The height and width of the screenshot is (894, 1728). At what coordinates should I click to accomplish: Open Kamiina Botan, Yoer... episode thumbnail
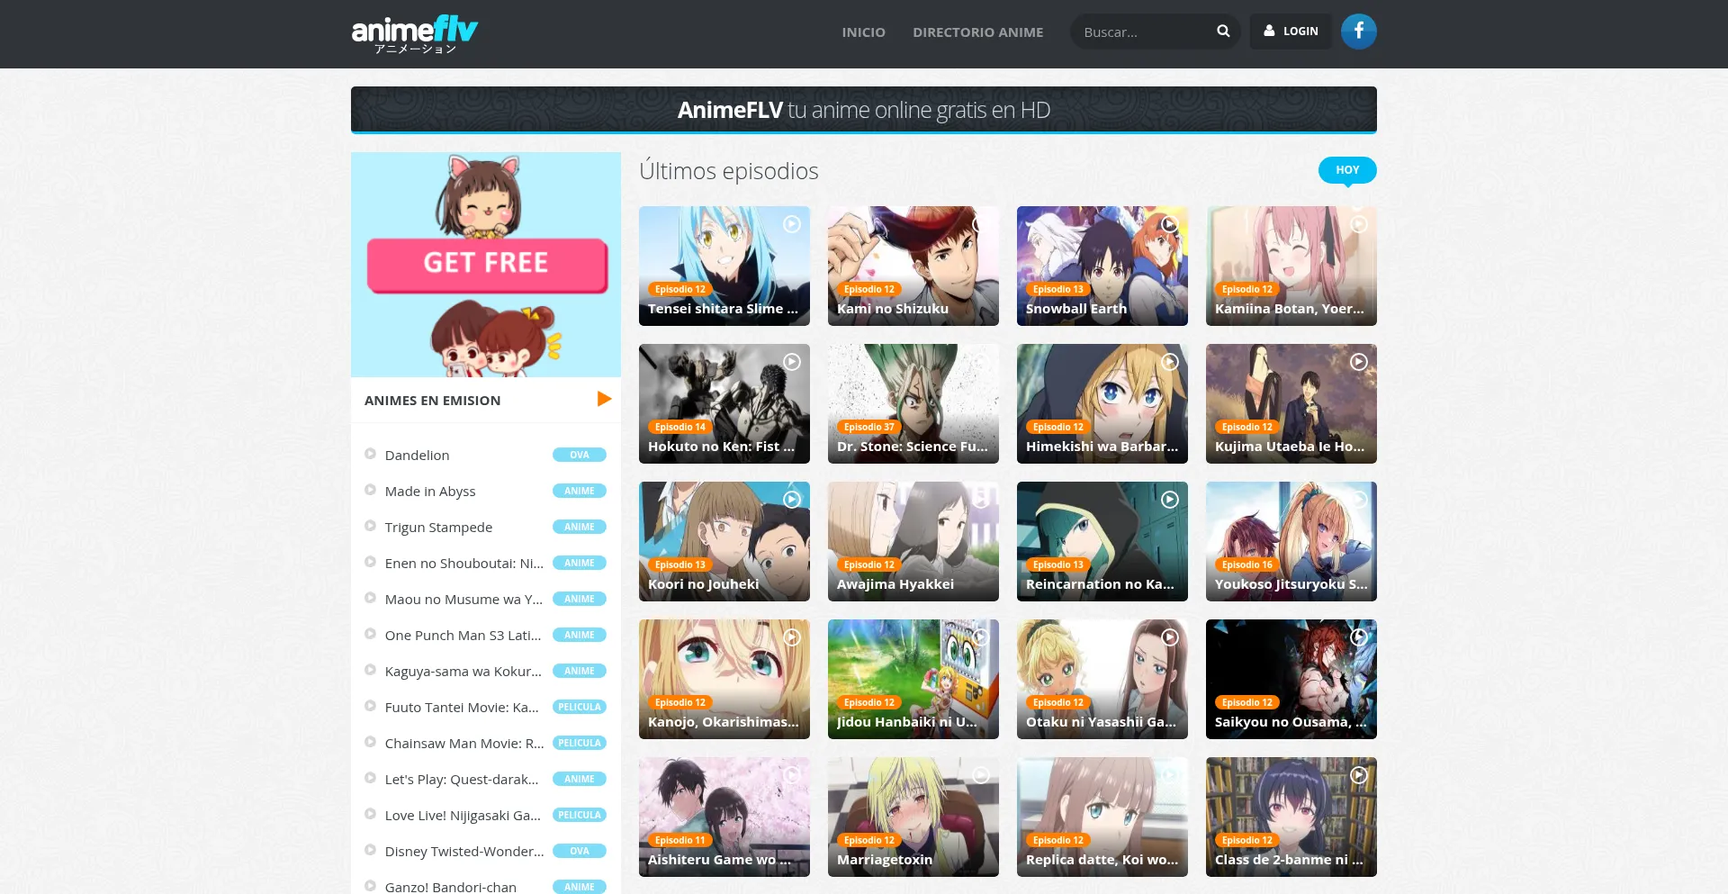(1291, 266)
